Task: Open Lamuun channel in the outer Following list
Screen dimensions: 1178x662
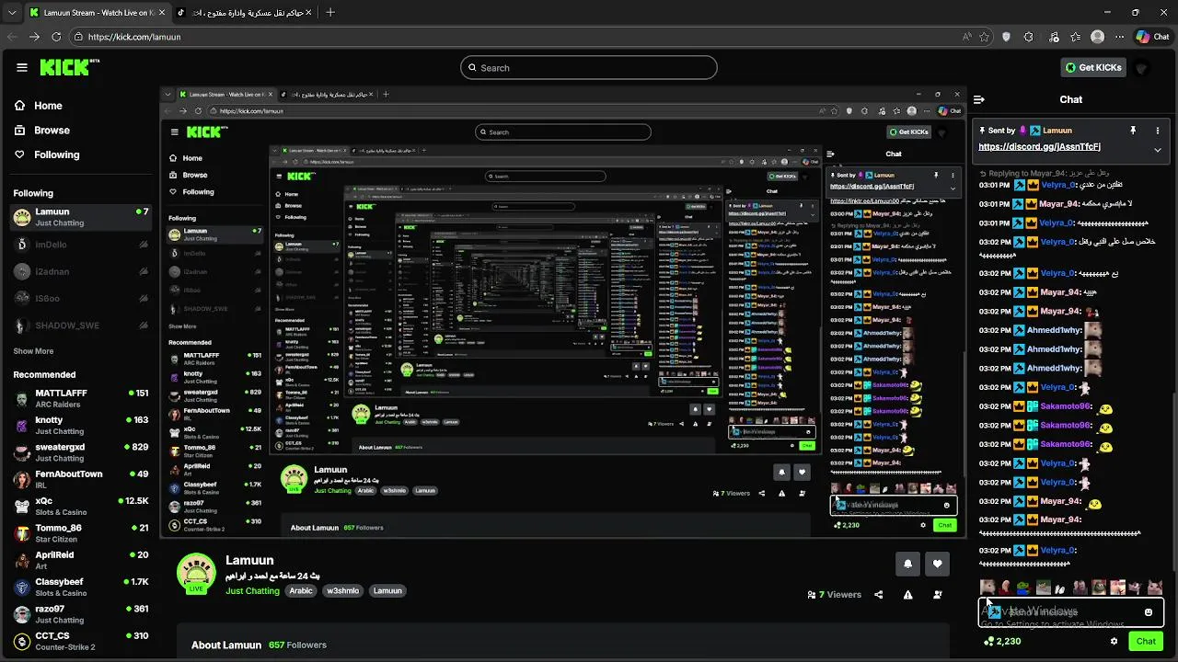Action: point(81,216)
